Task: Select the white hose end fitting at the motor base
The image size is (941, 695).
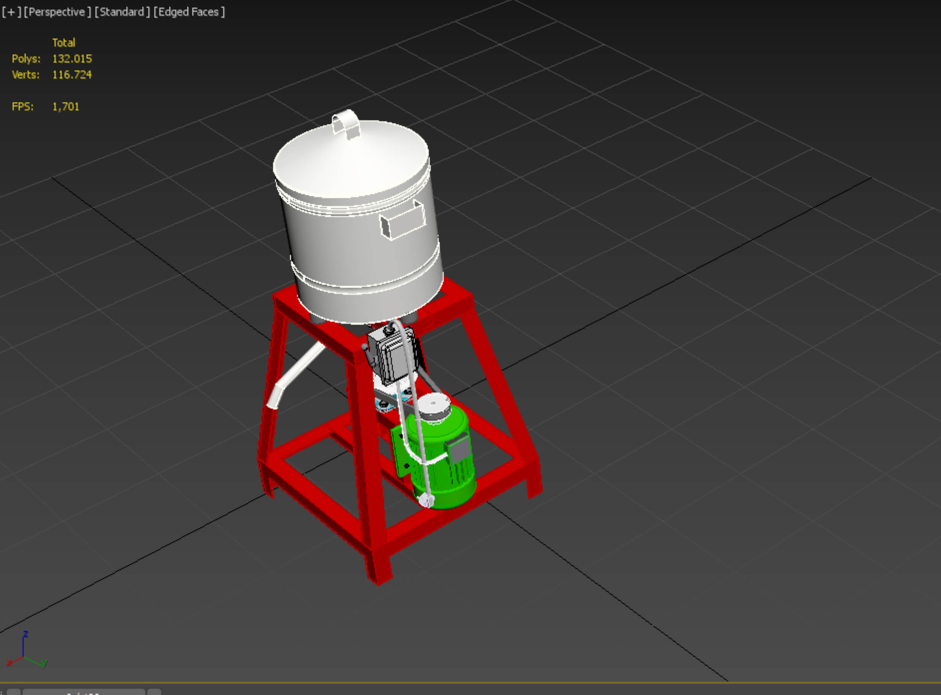Action: click(426, 500)
